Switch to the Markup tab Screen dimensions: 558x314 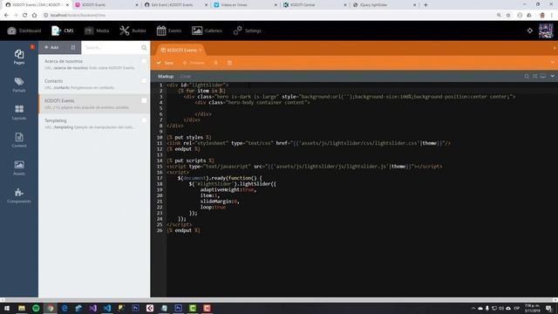[166, 76]
